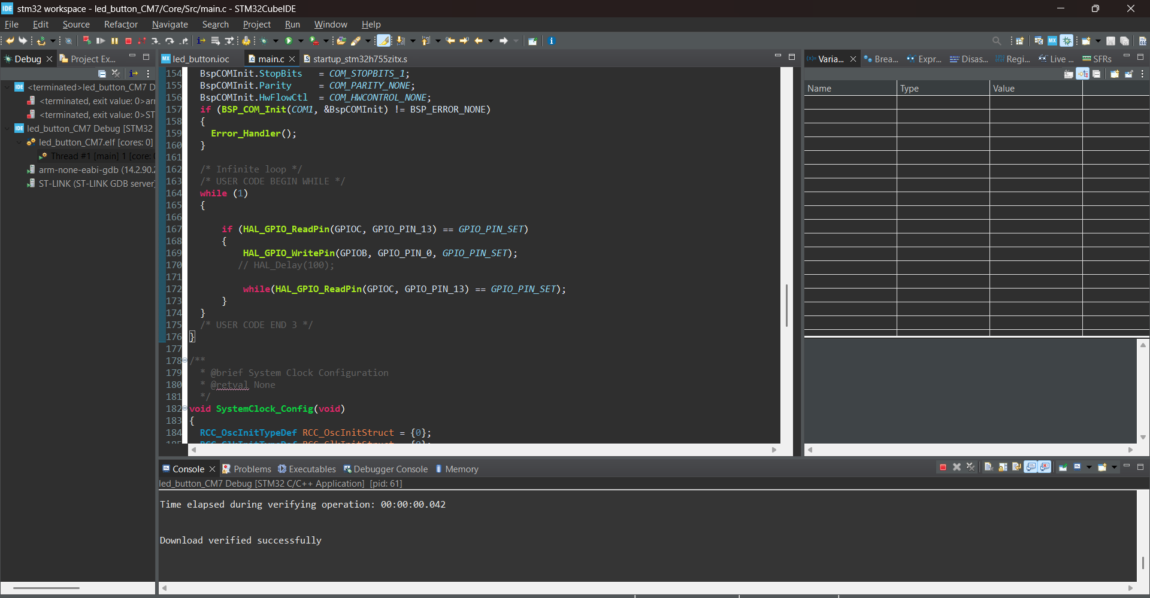Click the Name column header in Variables
The height and width of the screenshot is (598, 1150).
849,89
